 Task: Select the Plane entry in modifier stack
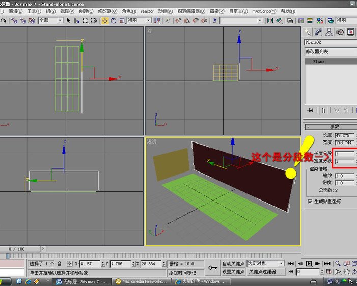[331, 62]
